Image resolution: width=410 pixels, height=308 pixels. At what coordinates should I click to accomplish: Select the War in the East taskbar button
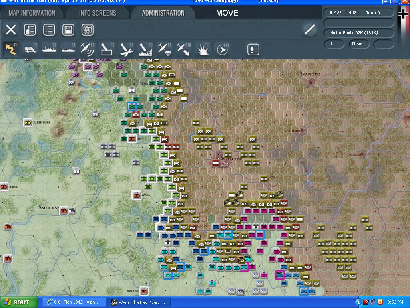[139, 302]
